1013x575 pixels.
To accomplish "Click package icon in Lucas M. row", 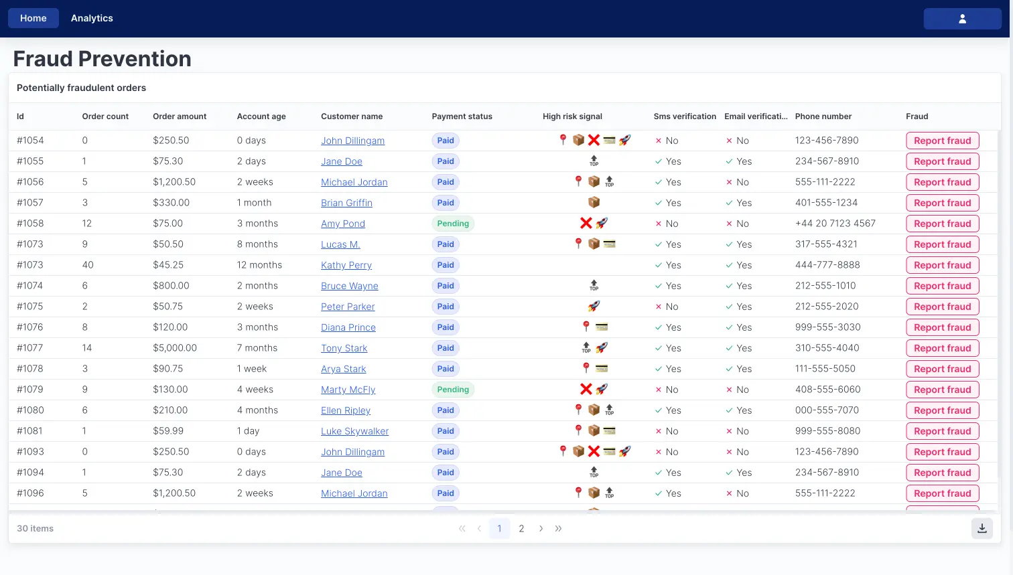I will pyautogui.click(x=594, y=244).
